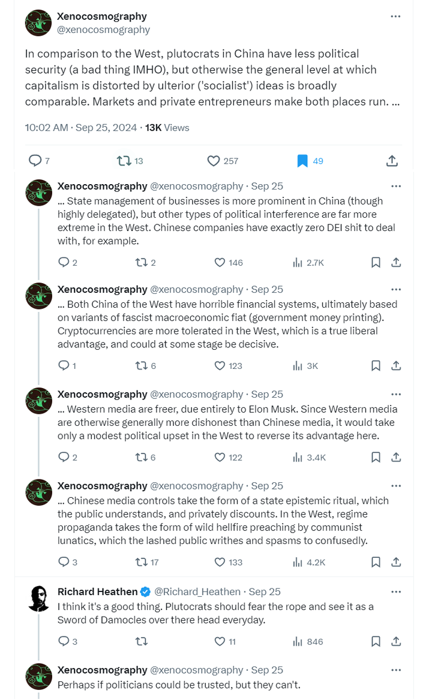Reply to the hellfire preaching post
Screen dimensions: 432x700
64,562
